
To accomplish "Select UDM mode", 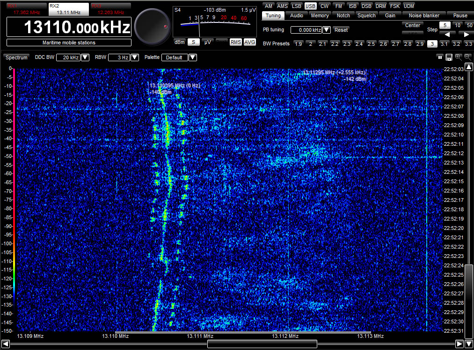I will (408, 6).
